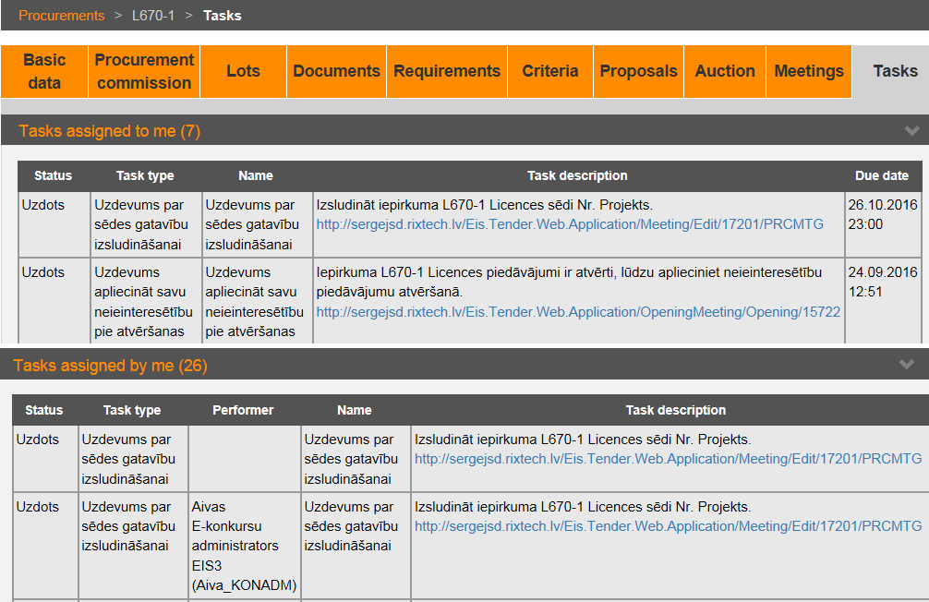Open the Basic data tab

(44, 71)
